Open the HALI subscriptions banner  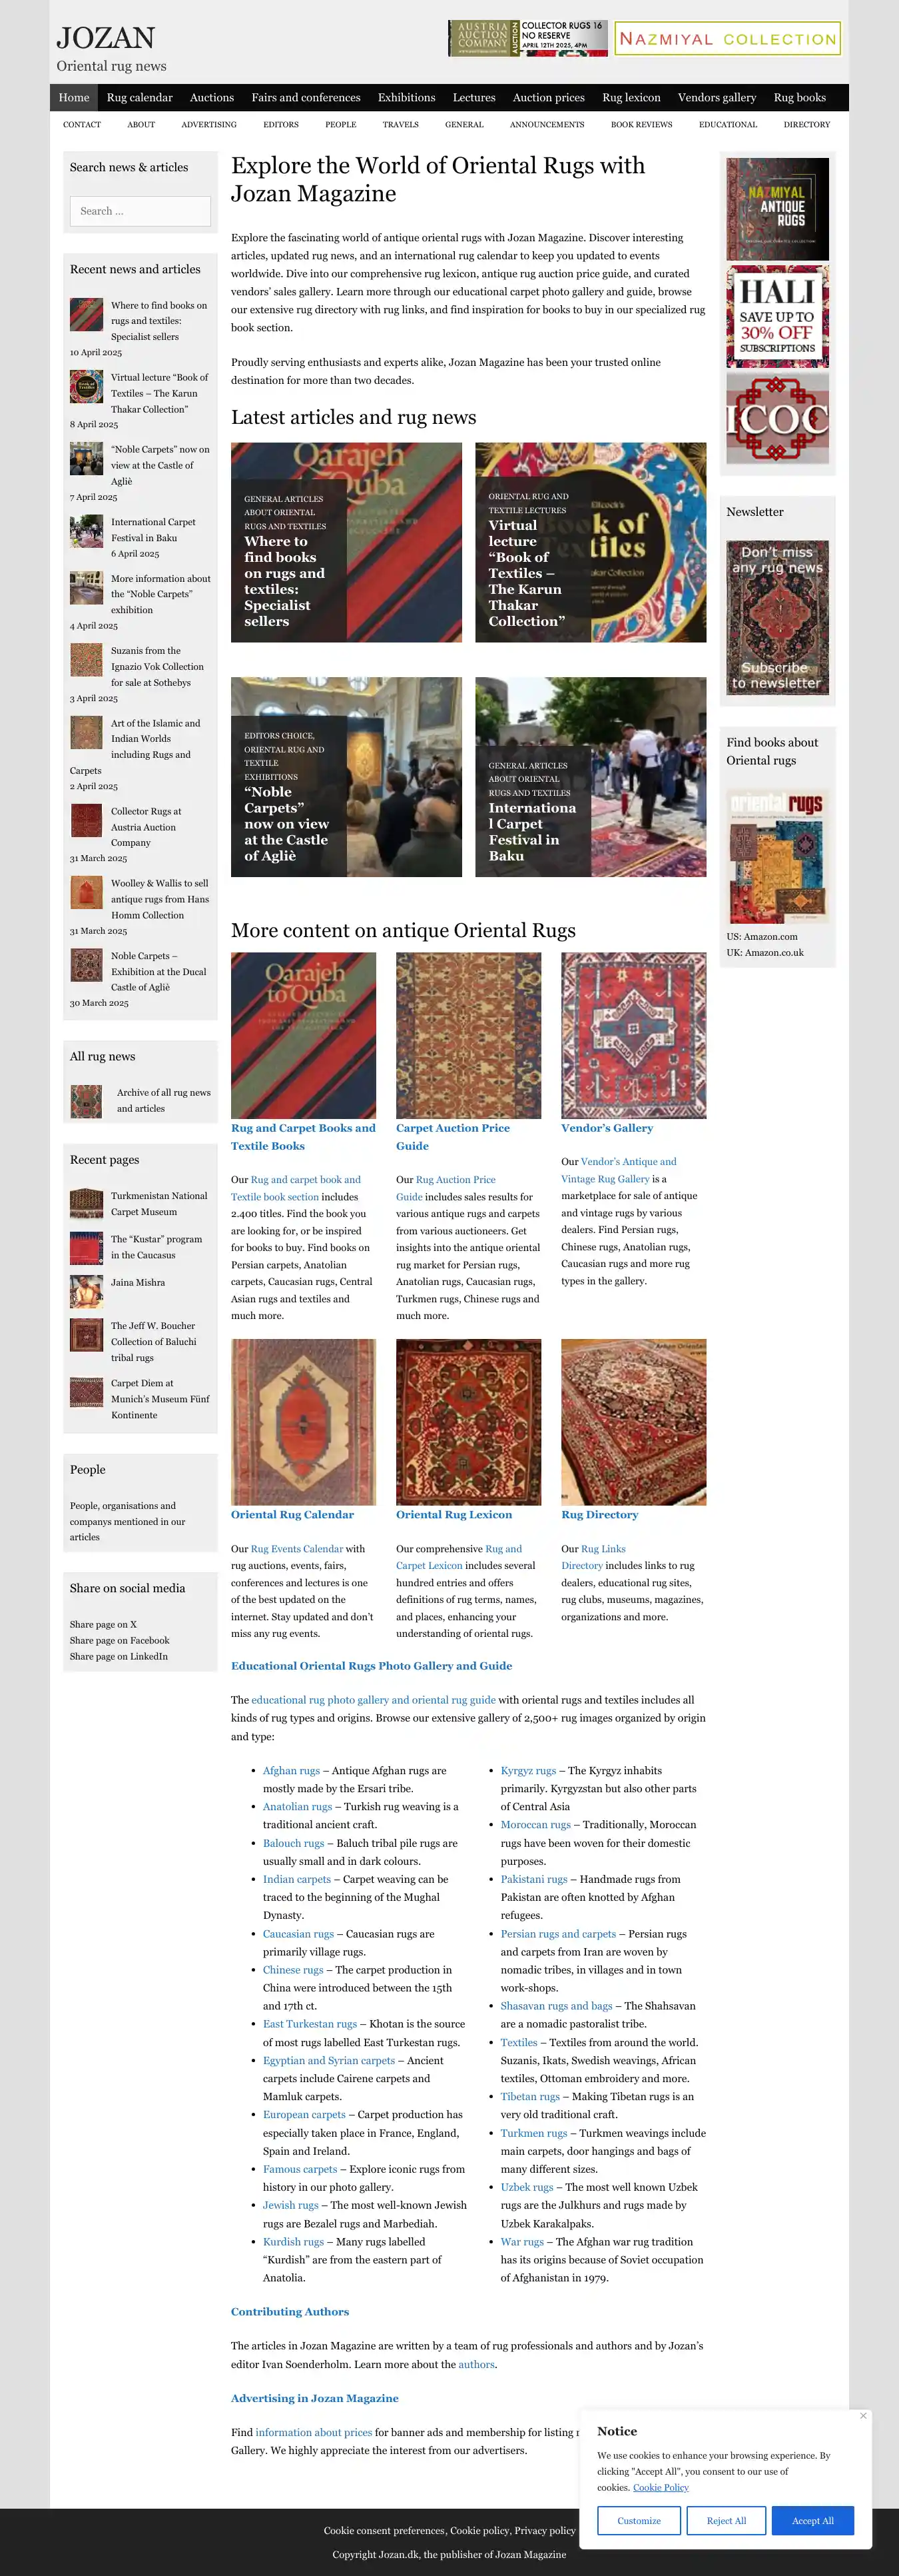coord(777,317)
